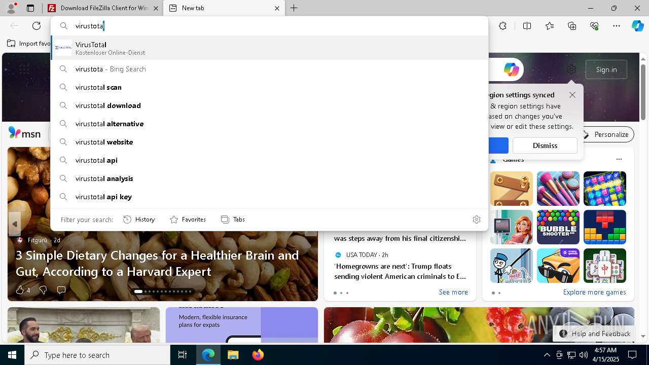Choose 'virustotal download' suggestion

point(269,105)
